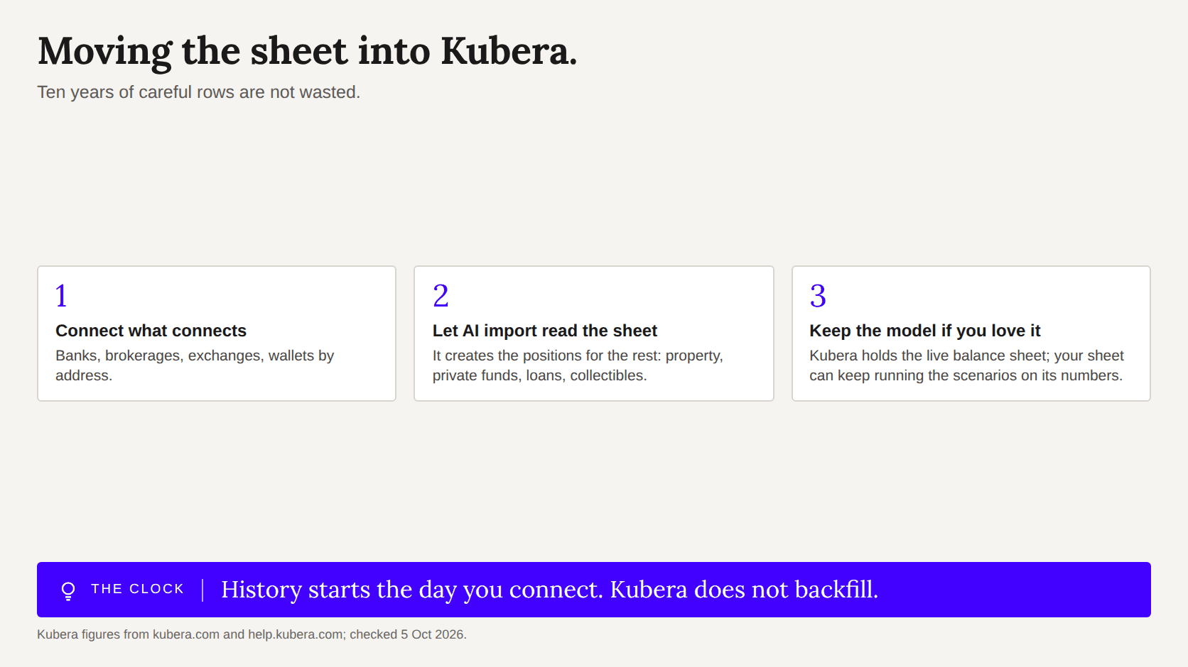Click step number 2
This screenshot has height=667, width=1188.
tap(441, 296)
